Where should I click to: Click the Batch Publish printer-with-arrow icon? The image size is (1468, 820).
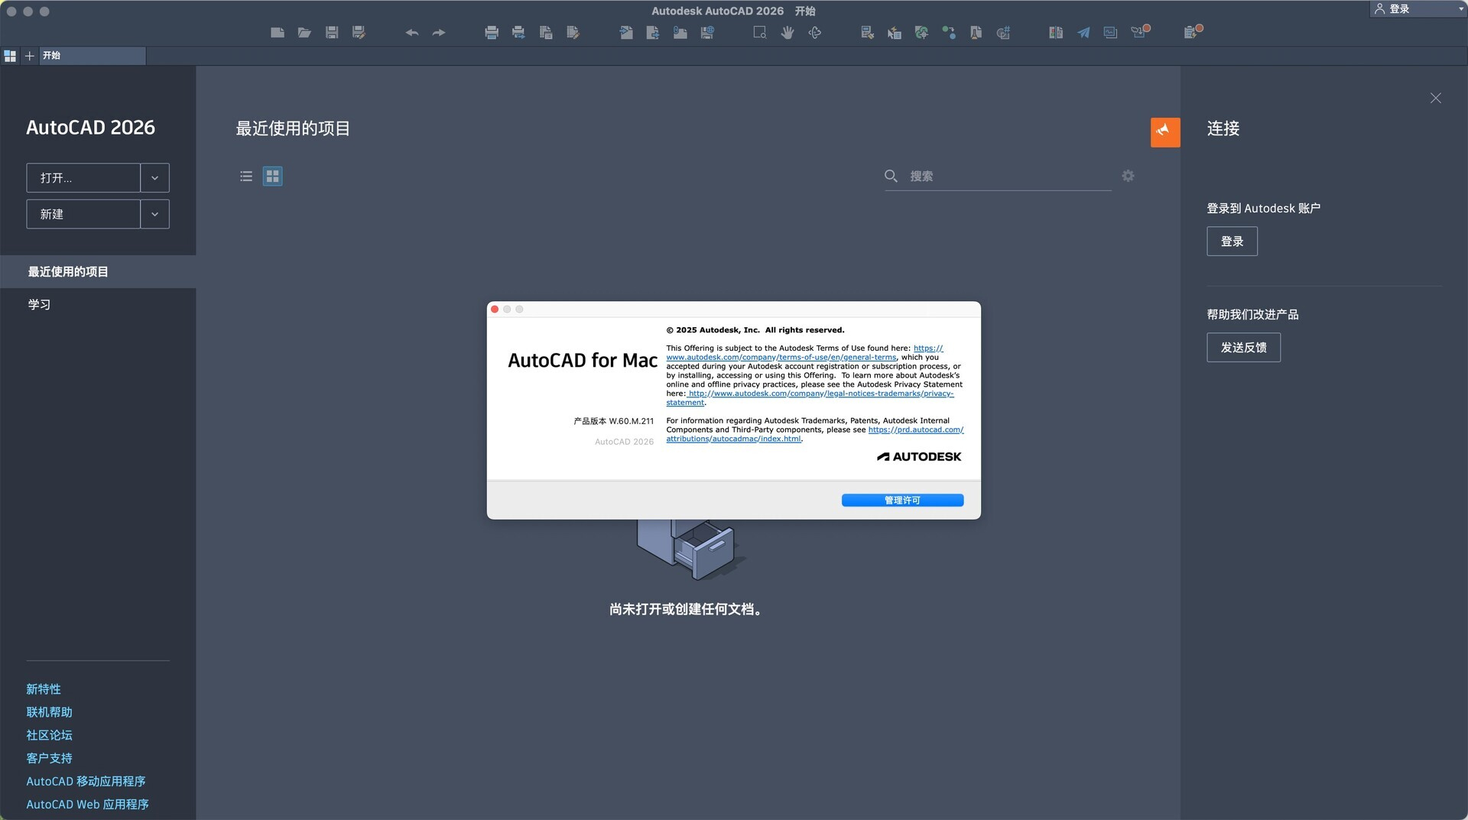[518, 32]
